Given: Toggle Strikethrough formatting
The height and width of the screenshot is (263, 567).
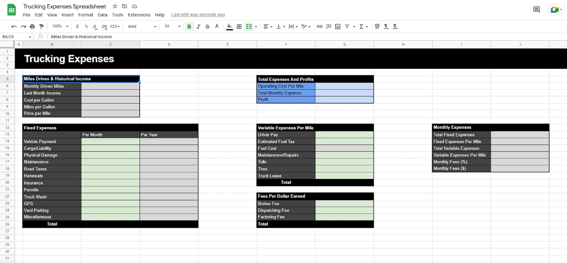Looking at the screenshot, I should coord(207,26).
